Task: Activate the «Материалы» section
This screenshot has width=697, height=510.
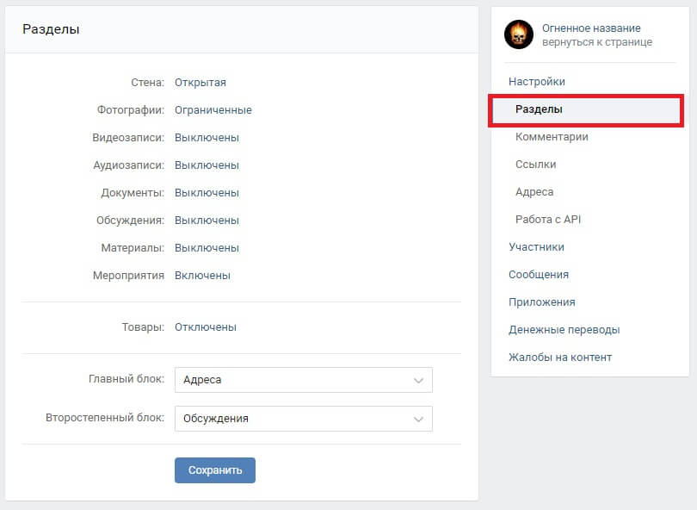Action: 207,247
